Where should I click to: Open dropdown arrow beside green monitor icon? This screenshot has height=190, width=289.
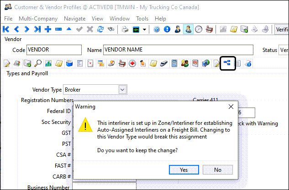click(145, 29)
